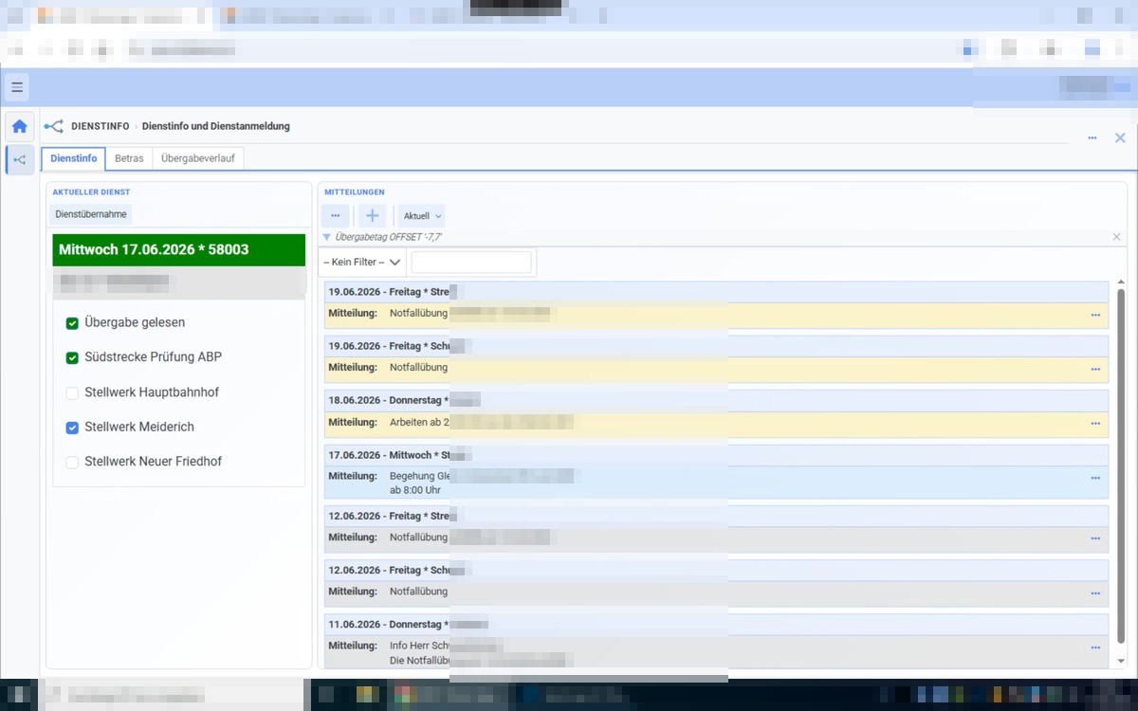
Task: Open options for the 12.06.2026 Freitag * Stre Mitteilung
Action: point(1095,538)
